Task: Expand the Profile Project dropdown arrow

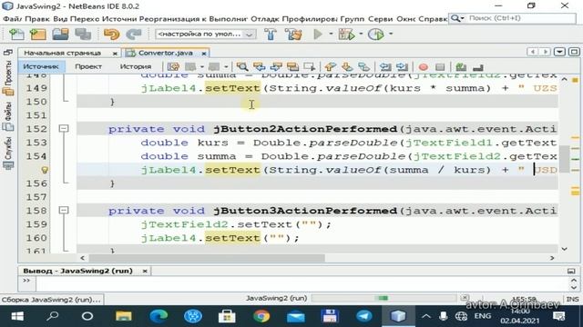Action: (391, 35)
